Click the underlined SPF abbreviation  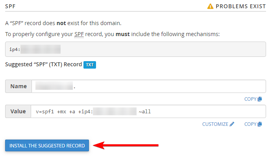click(79, 34)
